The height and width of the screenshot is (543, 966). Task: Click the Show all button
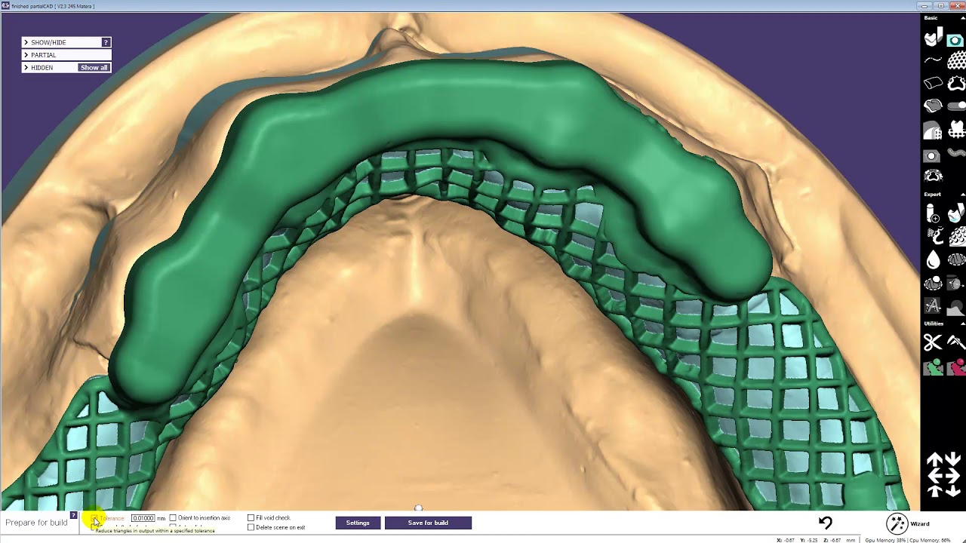point(94,68)
